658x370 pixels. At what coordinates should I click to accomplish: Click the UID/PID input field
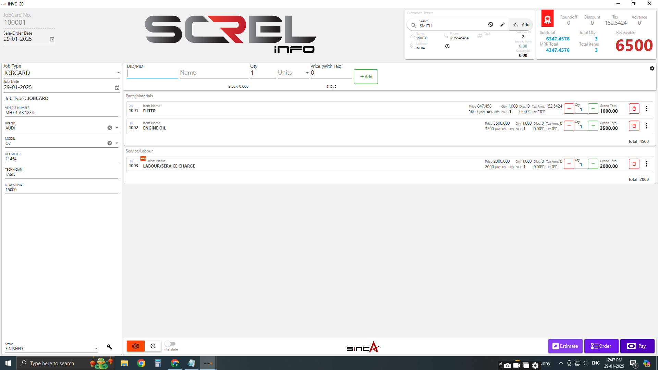152,73
